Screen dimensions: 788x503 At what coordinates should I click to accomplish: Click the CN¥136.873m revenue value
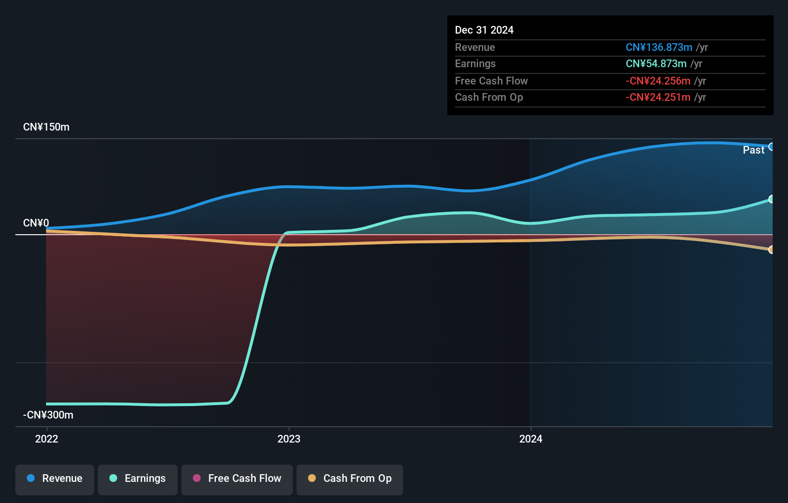(659, 48)
